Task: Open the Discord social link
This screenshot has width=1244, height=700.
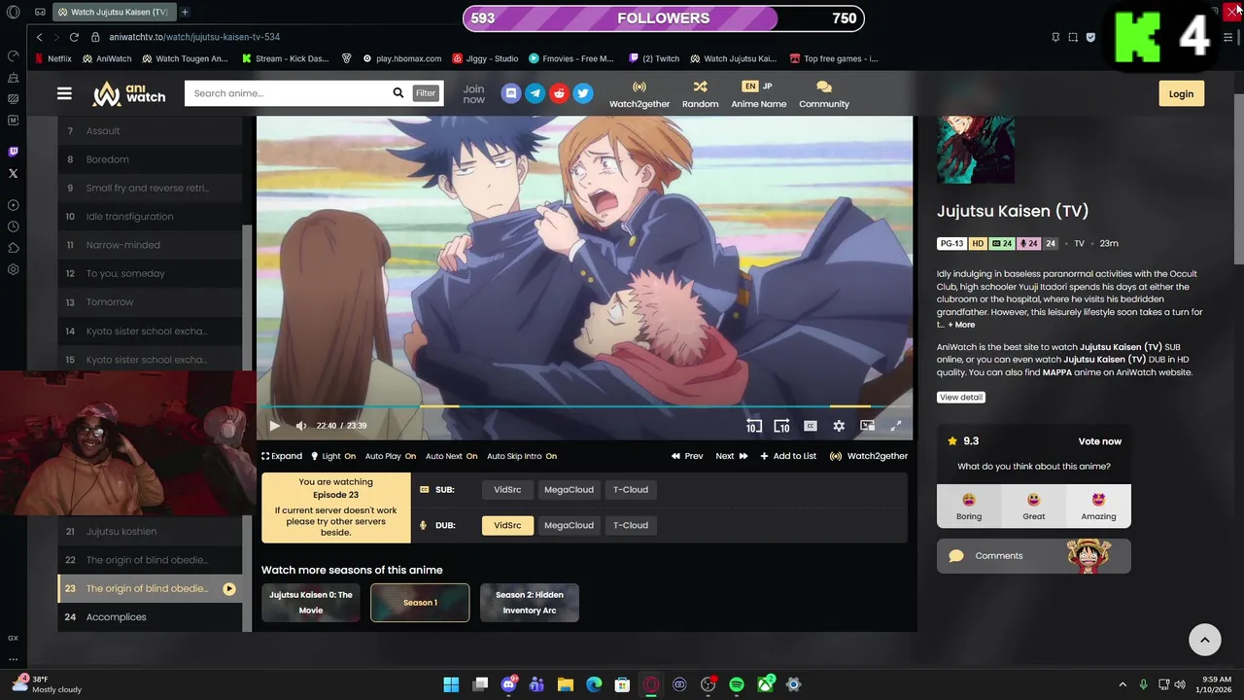Action: pos(511,93)
